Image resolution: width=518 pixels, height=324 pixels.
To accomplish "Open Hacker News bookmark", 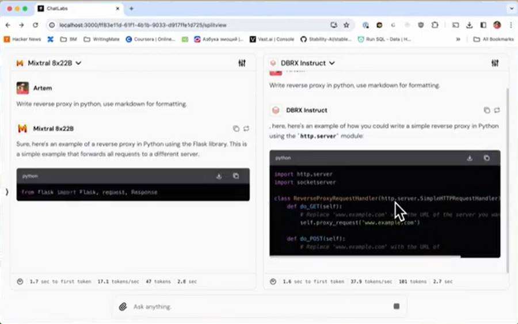I will [x=22, y=39].
